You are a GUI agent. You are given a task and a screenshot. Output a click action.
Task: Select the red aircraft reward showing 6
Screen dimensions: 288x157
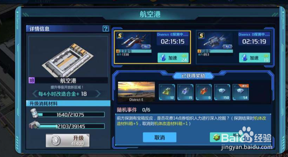pyautogui.click(x=204, y=92)
